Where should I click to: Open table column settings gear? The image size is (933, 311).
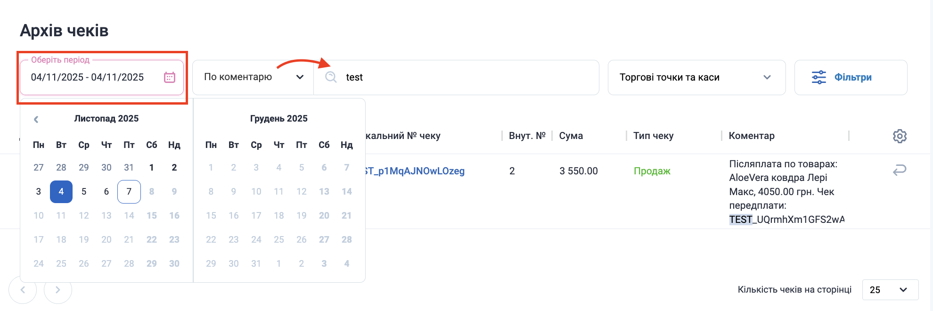point(900,136)
